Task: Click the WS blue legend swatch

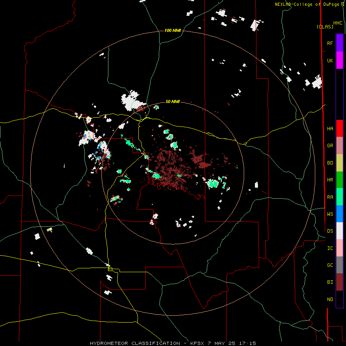Action: point(339,214)
